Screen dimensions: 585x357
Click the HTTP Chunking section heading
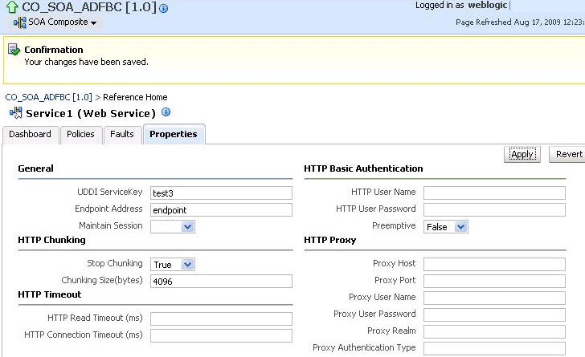[x=52, y=240]
